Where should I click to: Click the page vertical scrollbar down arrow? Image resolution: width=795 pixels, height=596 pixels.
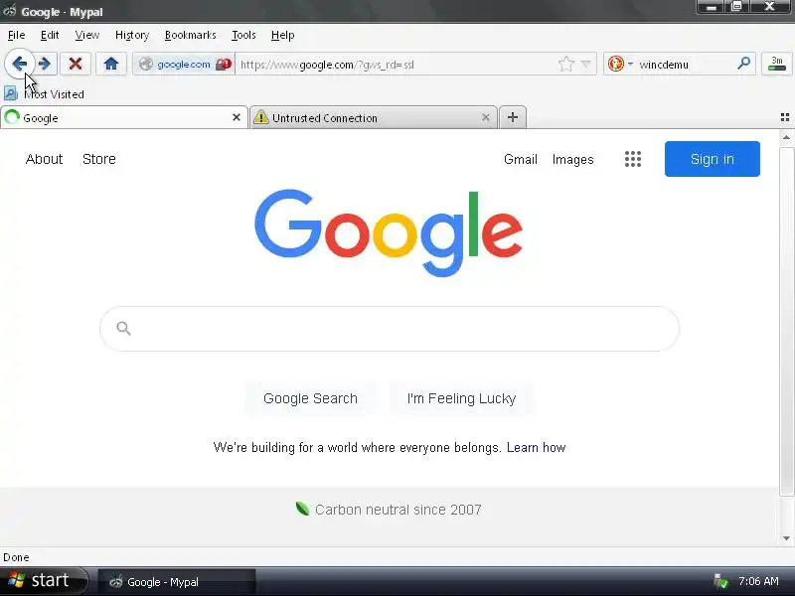click(786, 538)
